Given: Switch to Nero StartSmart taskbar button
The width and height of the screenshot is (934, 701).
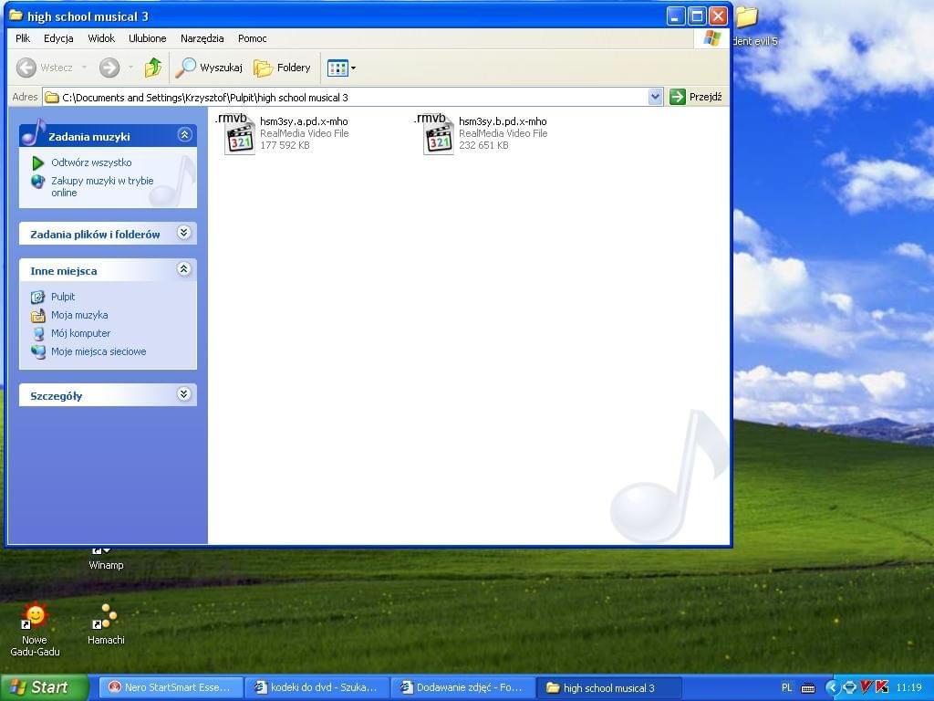Looking at the screenshot, I should [x=170, y=687].
